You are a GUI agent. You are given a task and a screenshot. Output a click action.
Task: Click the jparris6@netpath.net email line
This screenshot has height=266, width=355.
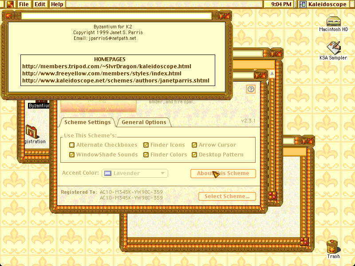click(105, 38)
